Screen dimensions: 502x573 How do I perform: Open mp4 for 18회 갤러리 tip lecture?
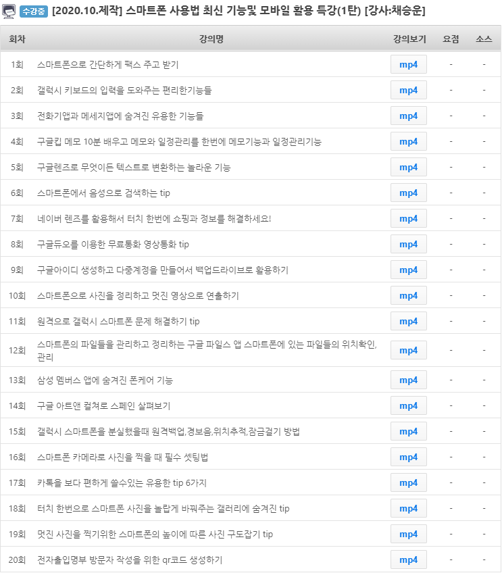click(409, 508)
